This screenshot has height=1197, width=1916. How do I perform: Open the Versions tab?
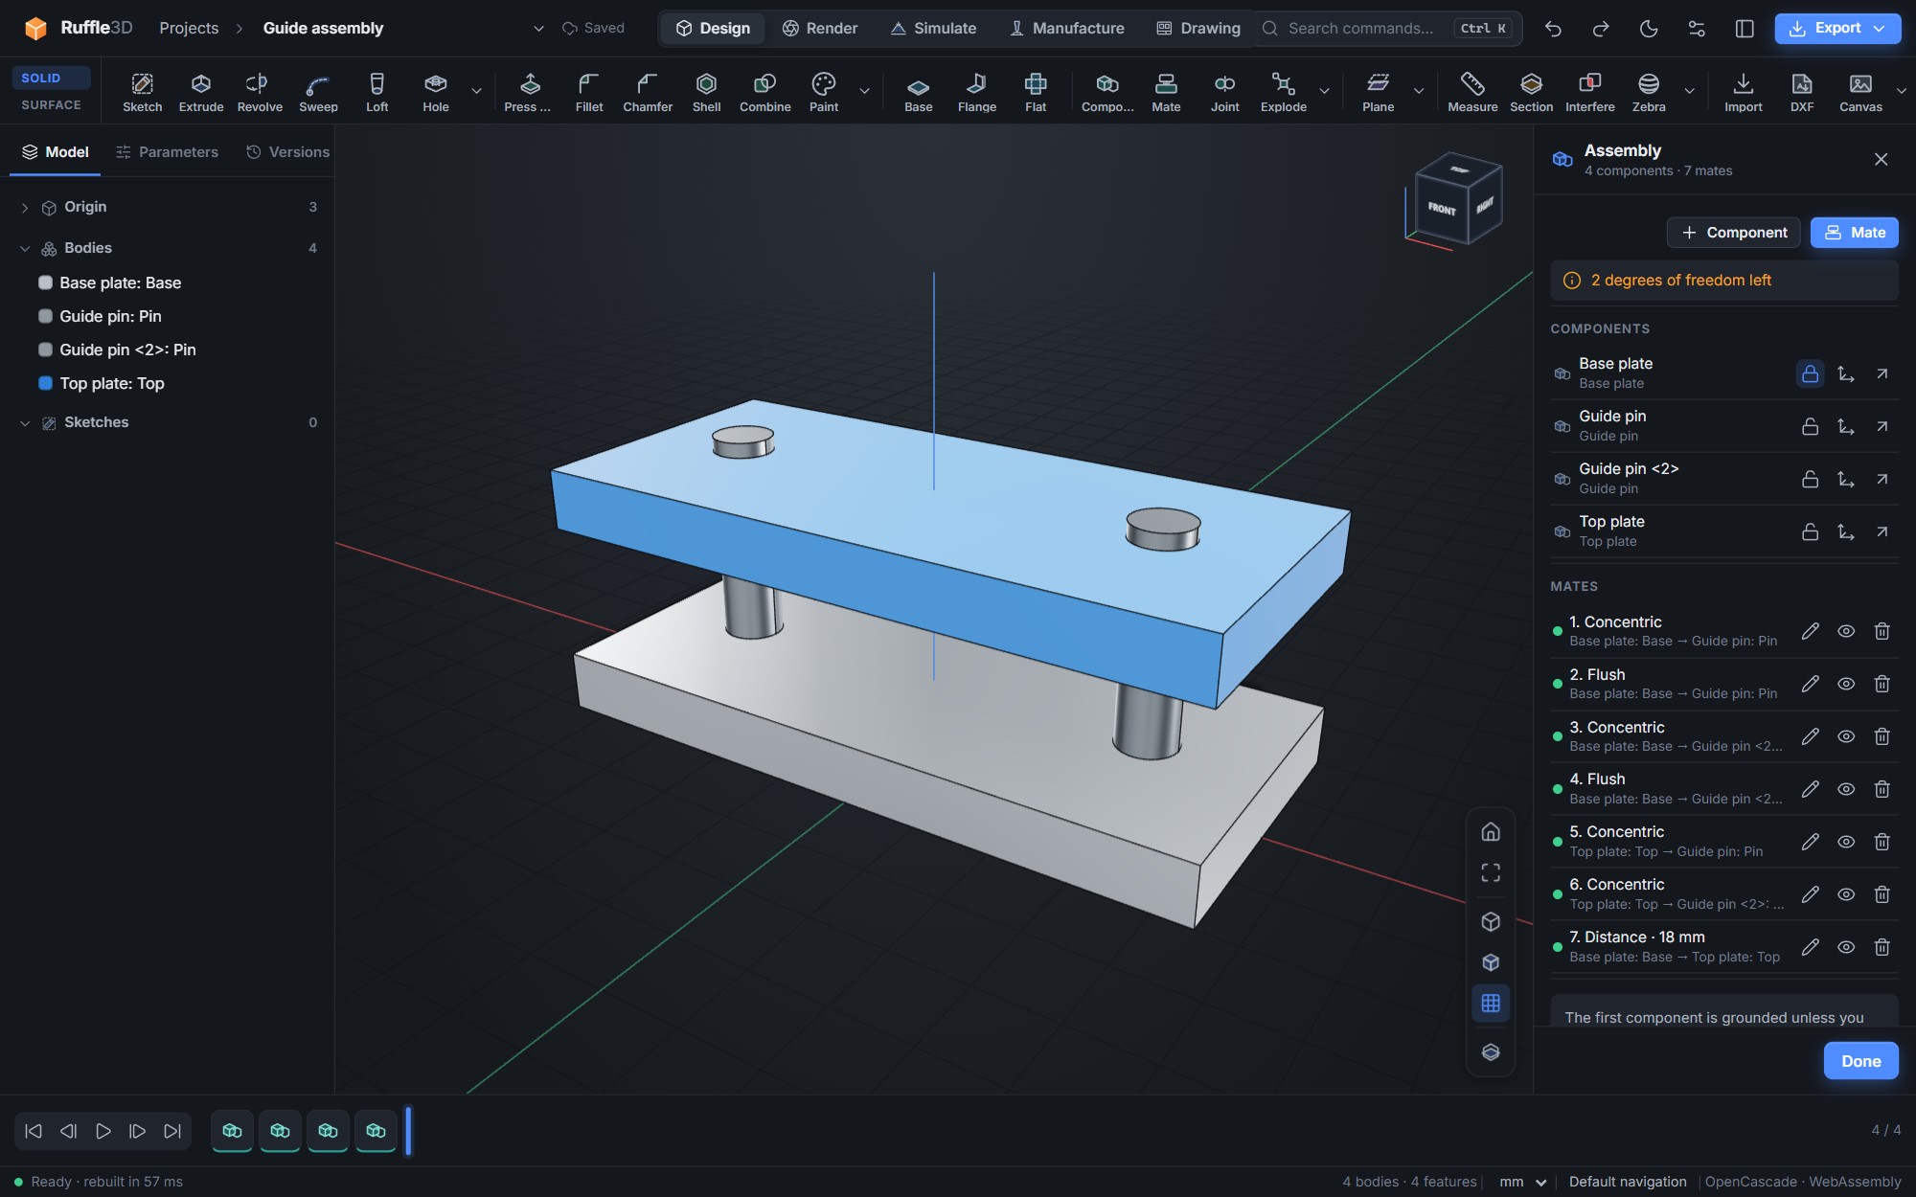pyautogui.click(x=287, y=152)
